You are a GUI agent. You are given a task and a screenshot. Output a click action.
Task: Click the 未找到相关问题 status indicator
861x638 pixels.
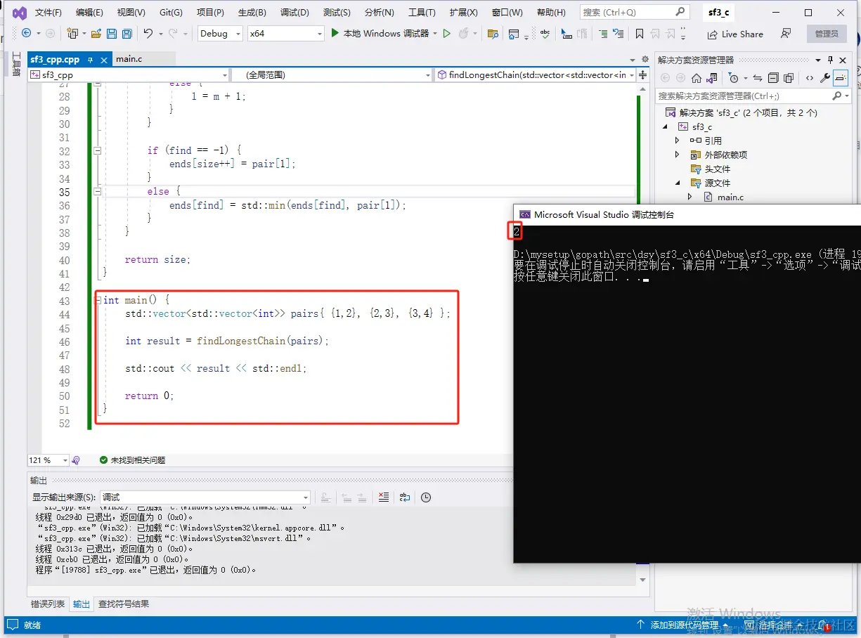click(132, 460)
